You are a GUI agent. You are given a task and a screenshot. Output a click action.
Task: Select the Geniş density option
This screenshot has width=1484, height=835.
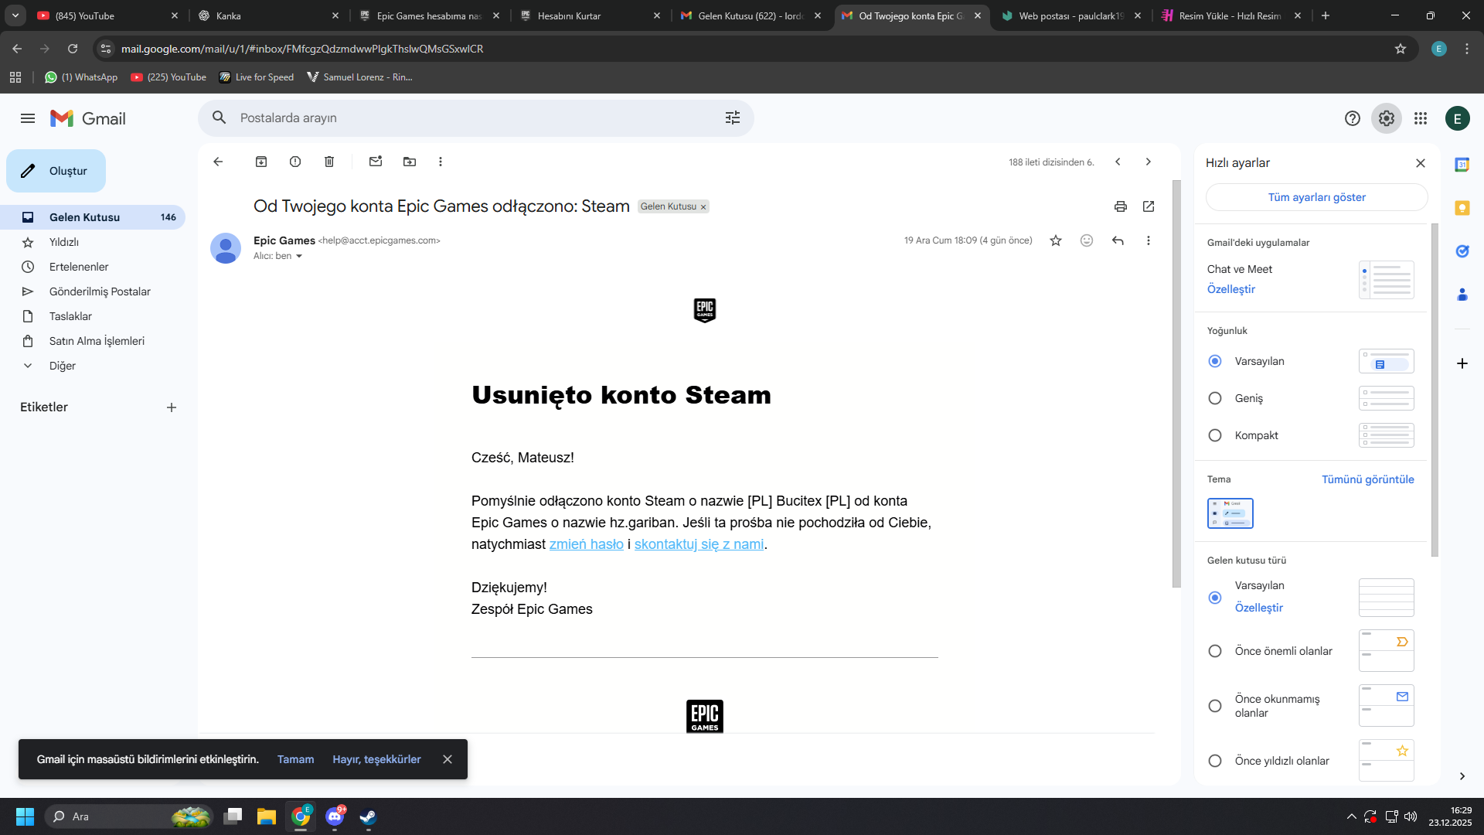[x=1215, y=398]
